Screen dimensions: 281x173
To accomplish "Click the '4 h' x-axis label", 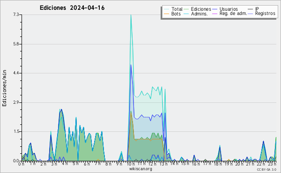I will coord(65,164).
